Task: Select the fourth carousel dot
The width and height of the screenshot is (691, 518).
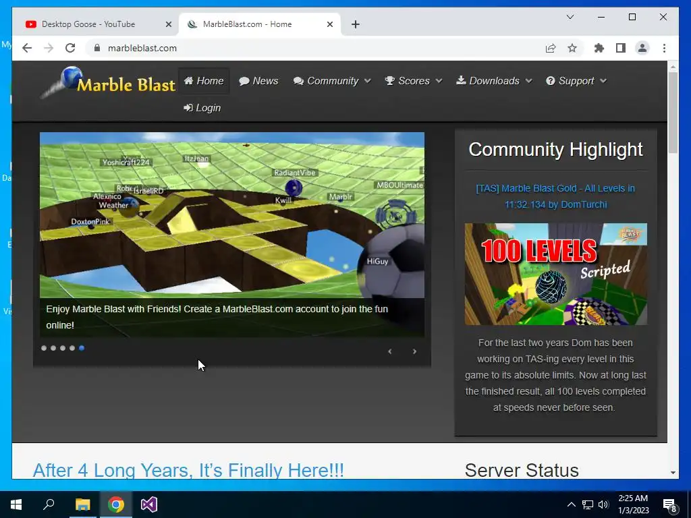Action: click(x=72, y=348)
